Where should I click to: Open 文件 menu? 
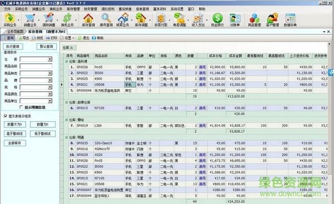[7, 9]
